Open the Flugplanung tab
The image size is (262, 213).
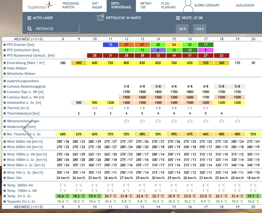(x=168, y=5)
